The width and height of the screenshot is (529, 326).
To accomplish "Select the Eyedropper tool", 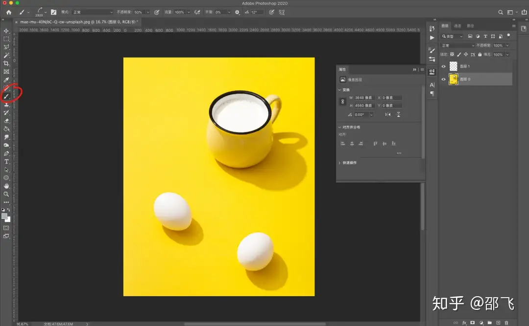I will (x=6, y=80).
